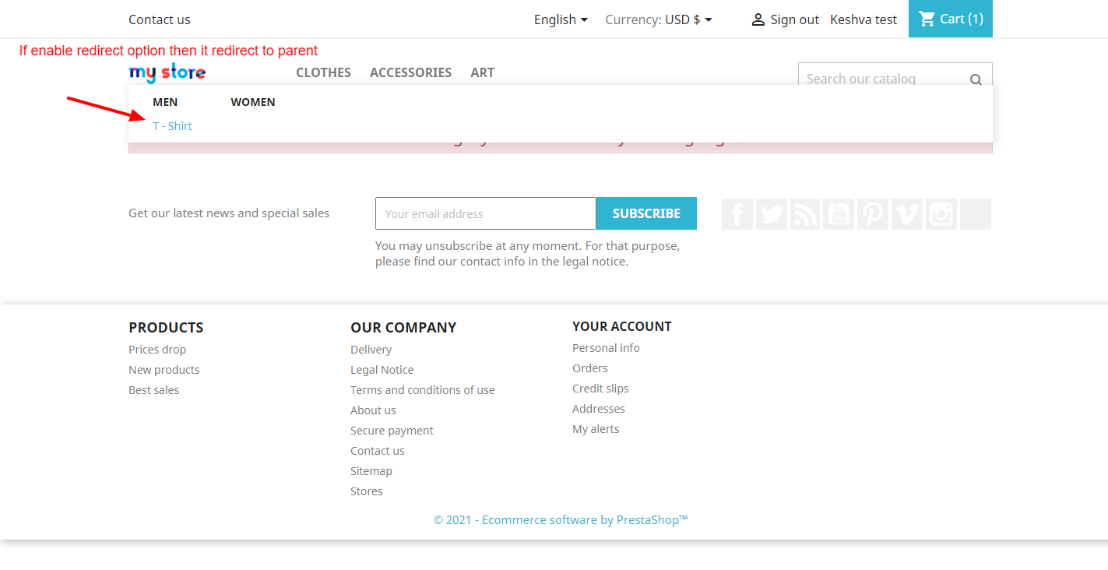Open Stores link
1108x570 pixels.
pyautogui.click(x=367, y=491)
